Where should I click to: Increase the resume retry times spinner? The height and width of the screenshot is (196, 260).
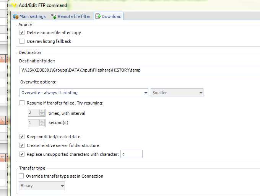click(42, 111)
